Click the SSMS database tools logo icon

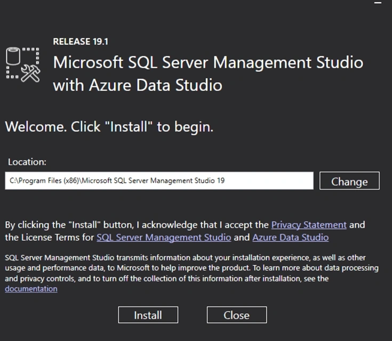click(x=23, y=64)
